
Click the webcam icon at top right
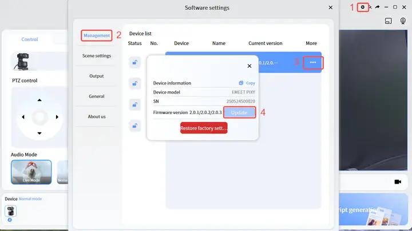pos(403,21)
